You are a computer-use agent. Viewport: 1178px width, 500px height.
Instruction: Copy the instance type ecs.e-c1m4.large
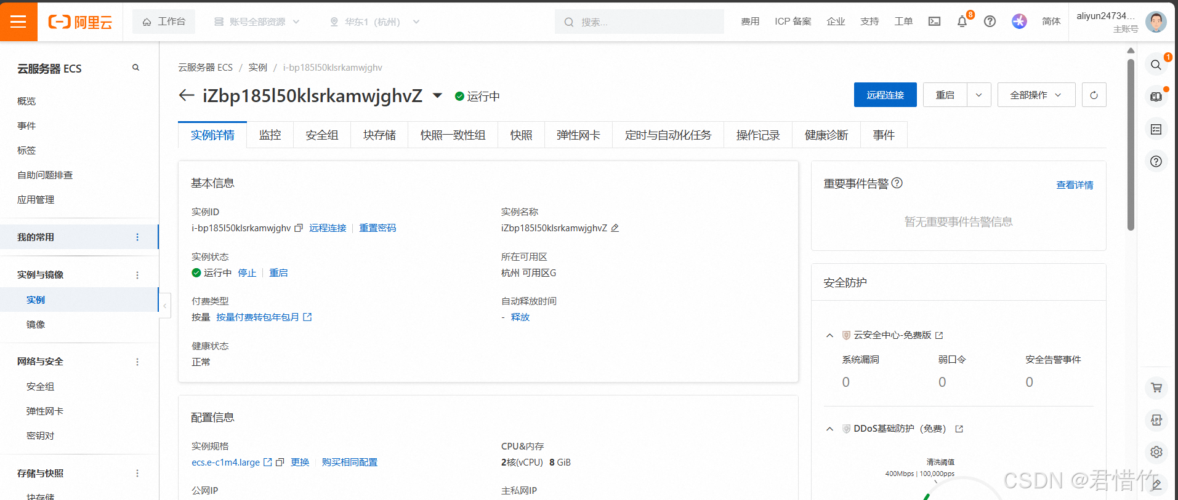click(280, 462)
